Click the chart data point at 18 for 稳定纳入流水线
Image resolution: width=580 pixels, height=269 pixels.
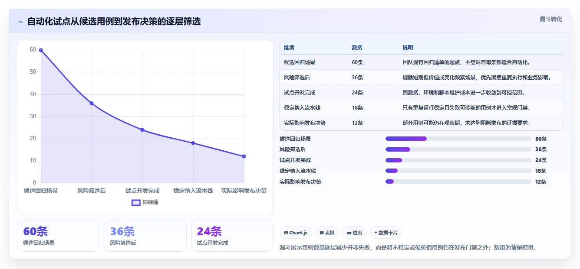193,143
